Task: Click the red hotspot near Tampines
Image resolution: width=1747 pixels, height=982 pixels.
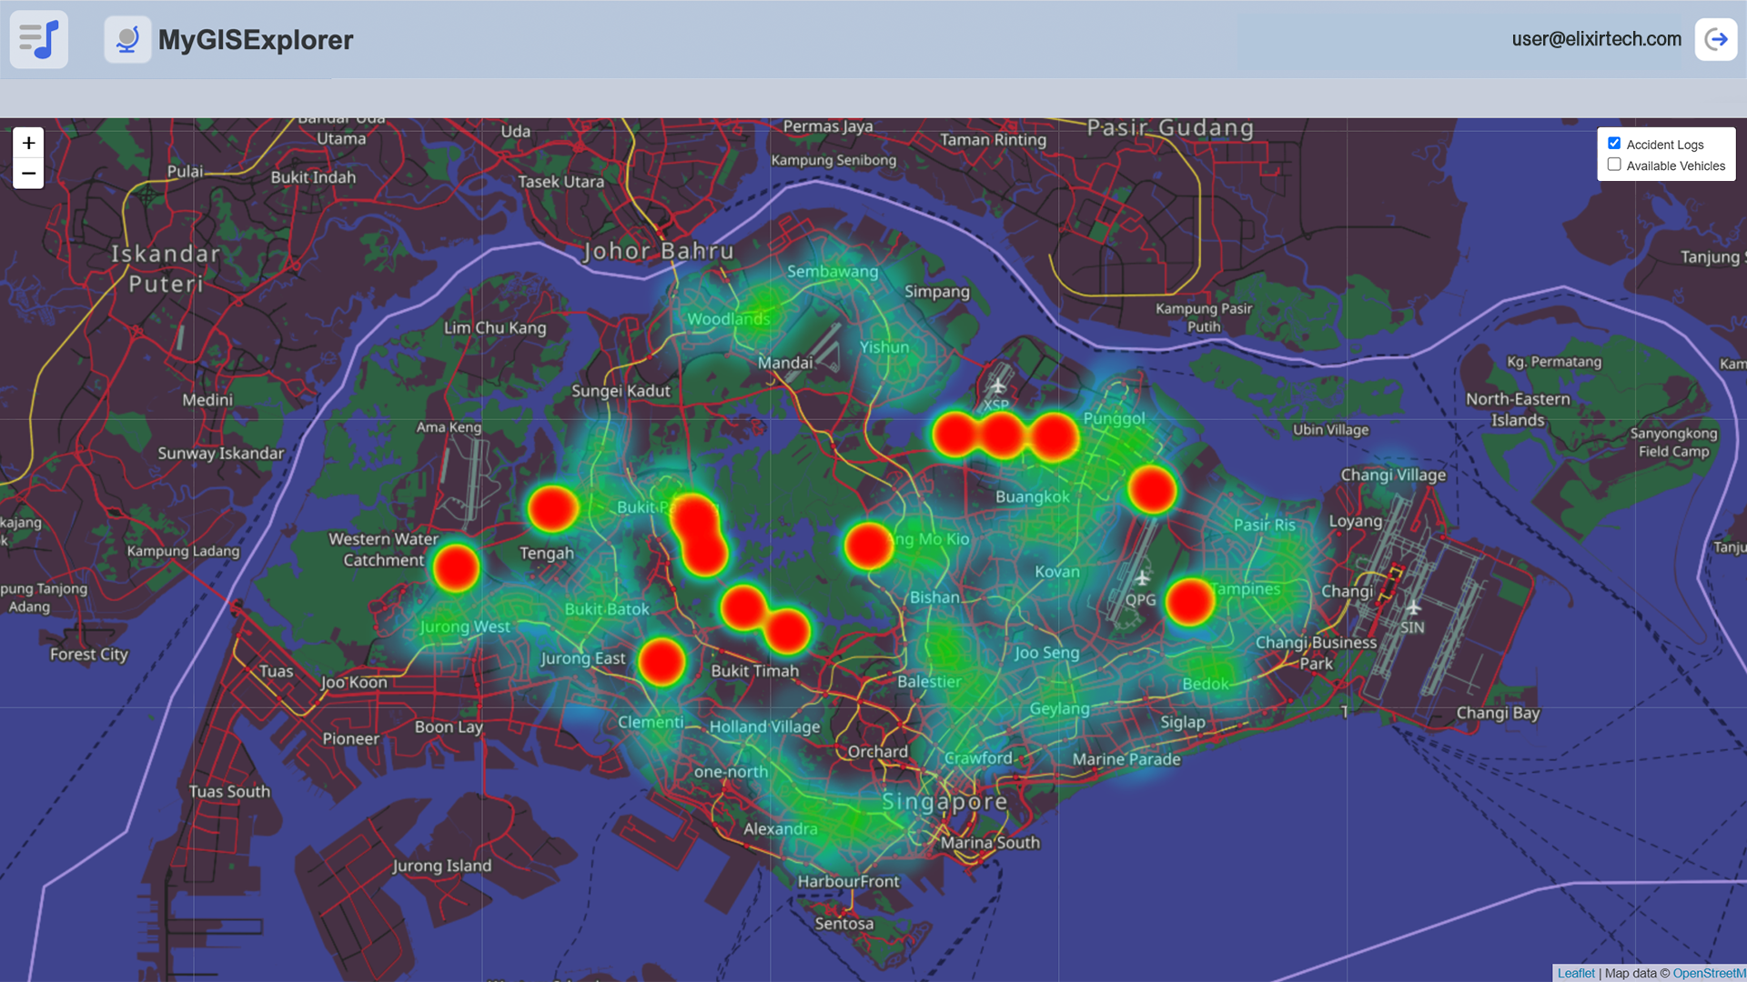Action: click(1189, 602)
